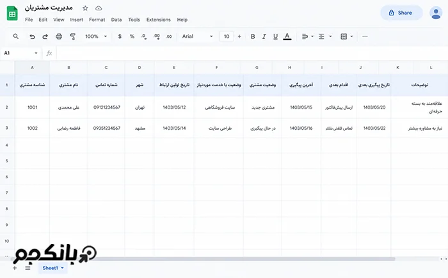Open the Format menu
This screenshot has width=448, height=278.
tap(97, 20)
